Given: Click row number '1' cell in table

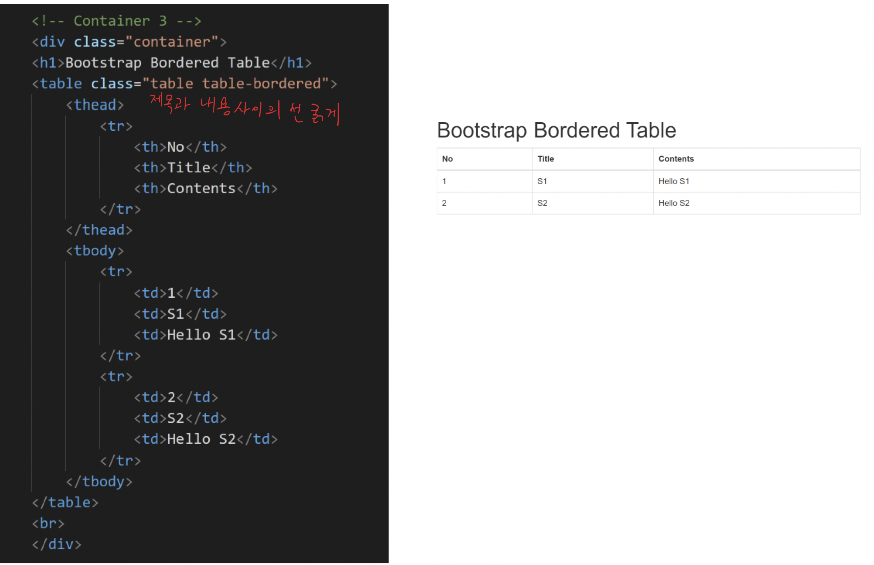Looking at the screenshot, I should click(x=444, y=181).
